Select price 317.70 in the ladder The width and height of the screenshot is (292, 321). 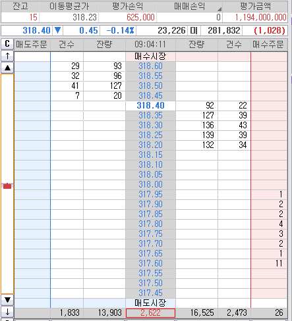(150, 244)
